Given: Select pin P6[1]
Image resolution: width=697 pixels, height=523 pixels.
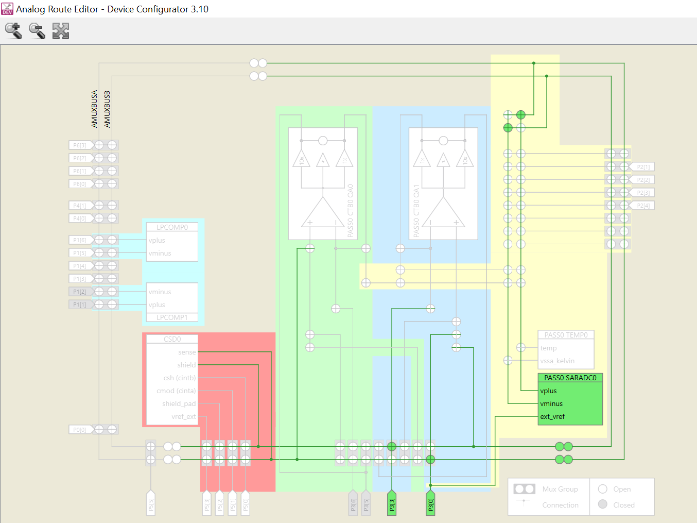Looking at the screenshot, I should [81, 171].
